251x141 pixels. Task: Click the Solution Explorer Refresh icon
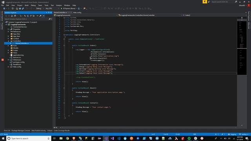28,16
